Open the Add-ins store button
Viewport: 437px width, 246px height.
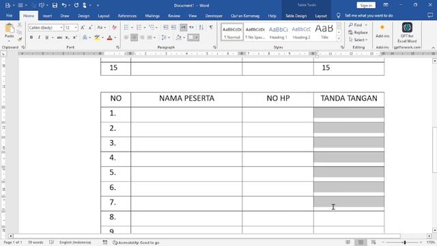click(x=382, y=31)
